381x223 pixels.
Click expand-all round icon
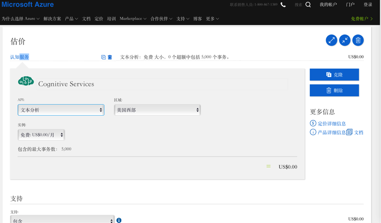tap(331, 40)
